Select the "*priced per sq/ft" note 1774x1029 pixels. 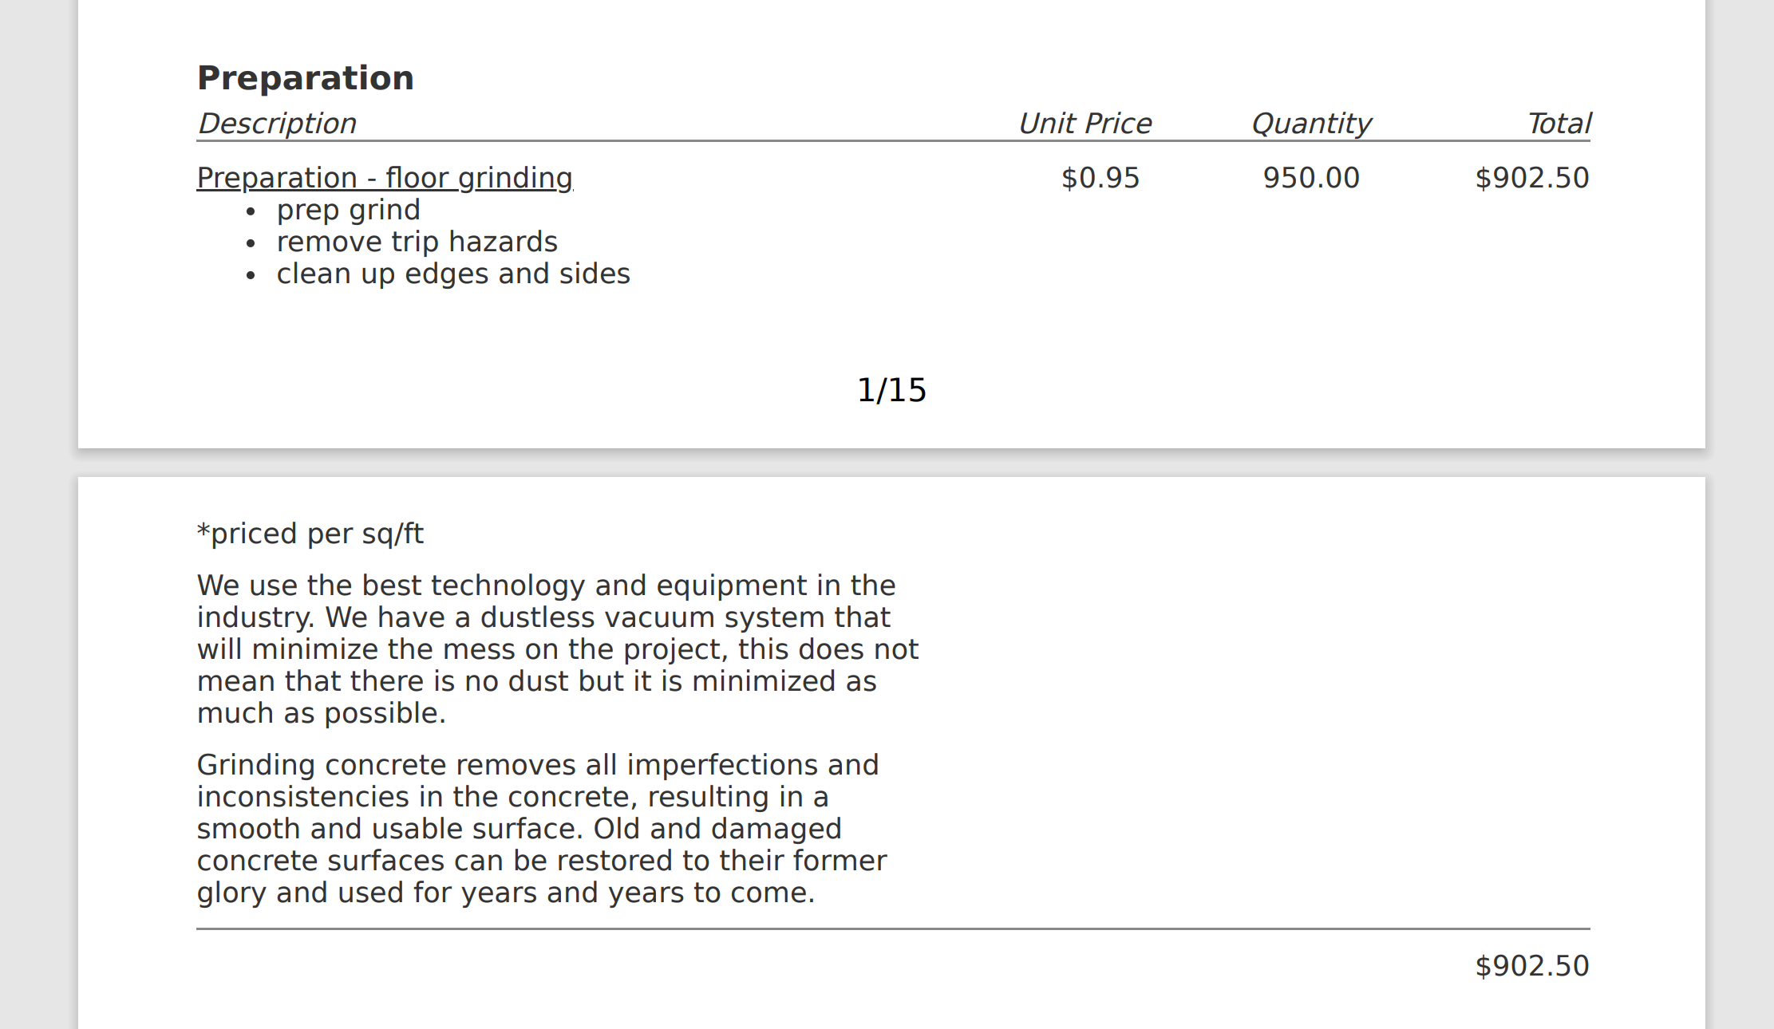[x=310, y=534]
